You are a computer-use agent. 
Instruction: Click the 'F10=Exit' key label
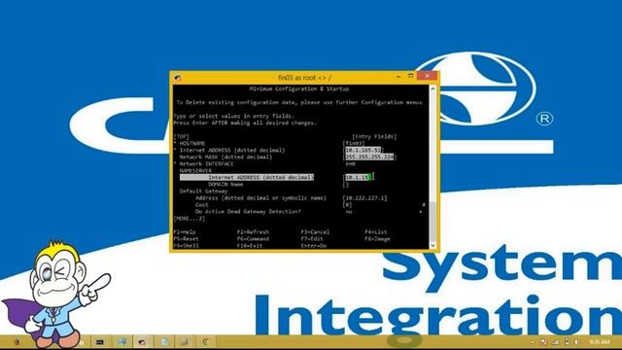(x=250, y=245)
